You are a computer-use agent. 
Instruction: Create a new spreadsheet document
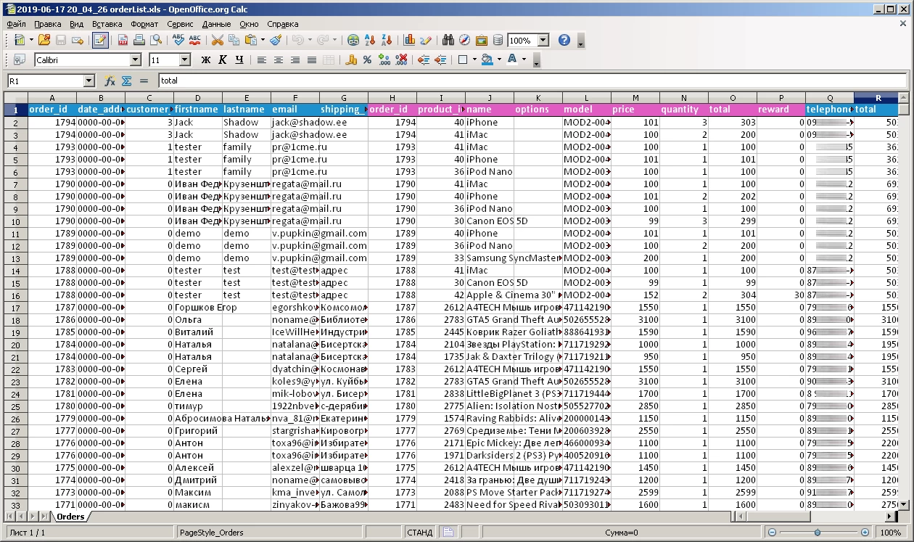[x=18, y=41]
